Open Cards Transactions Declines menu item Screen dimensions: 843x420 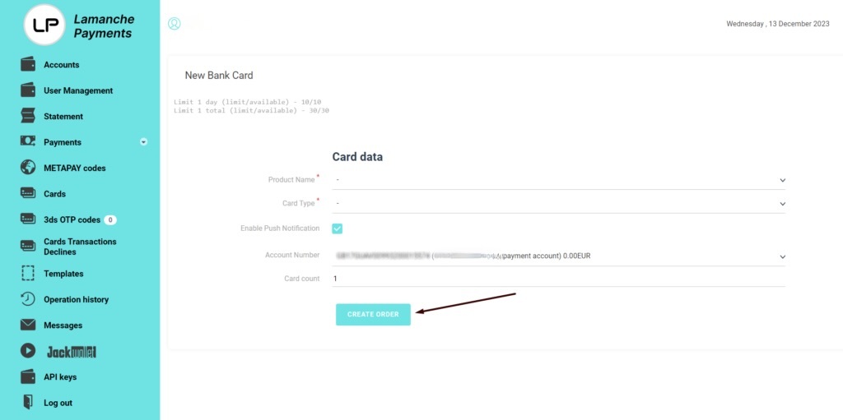point(80,247)
